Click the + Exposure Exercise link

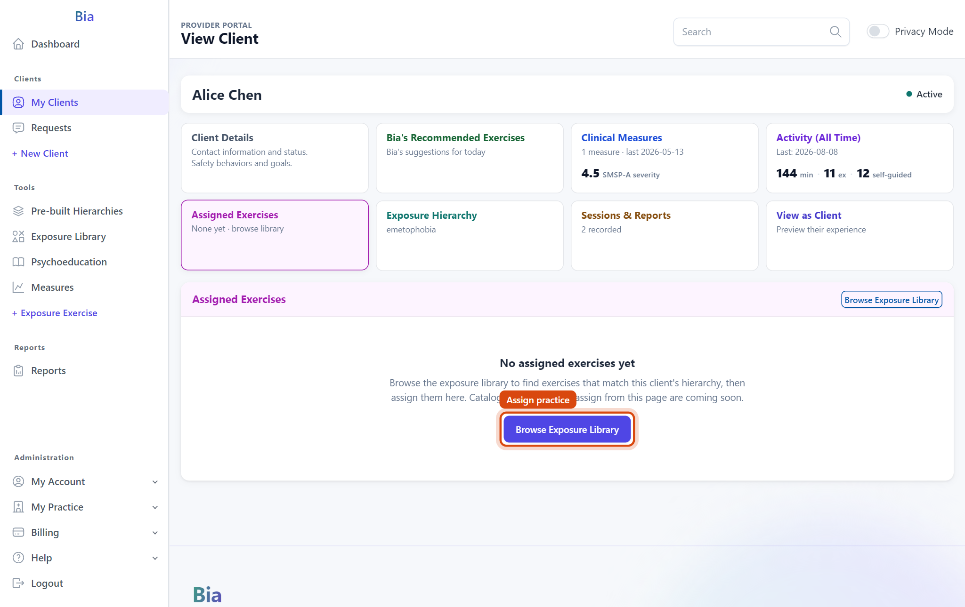[x=55, y=313]
